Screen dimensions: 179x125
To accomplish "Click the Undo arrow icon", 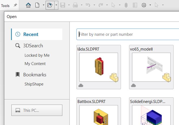I will tap(87, 5).
